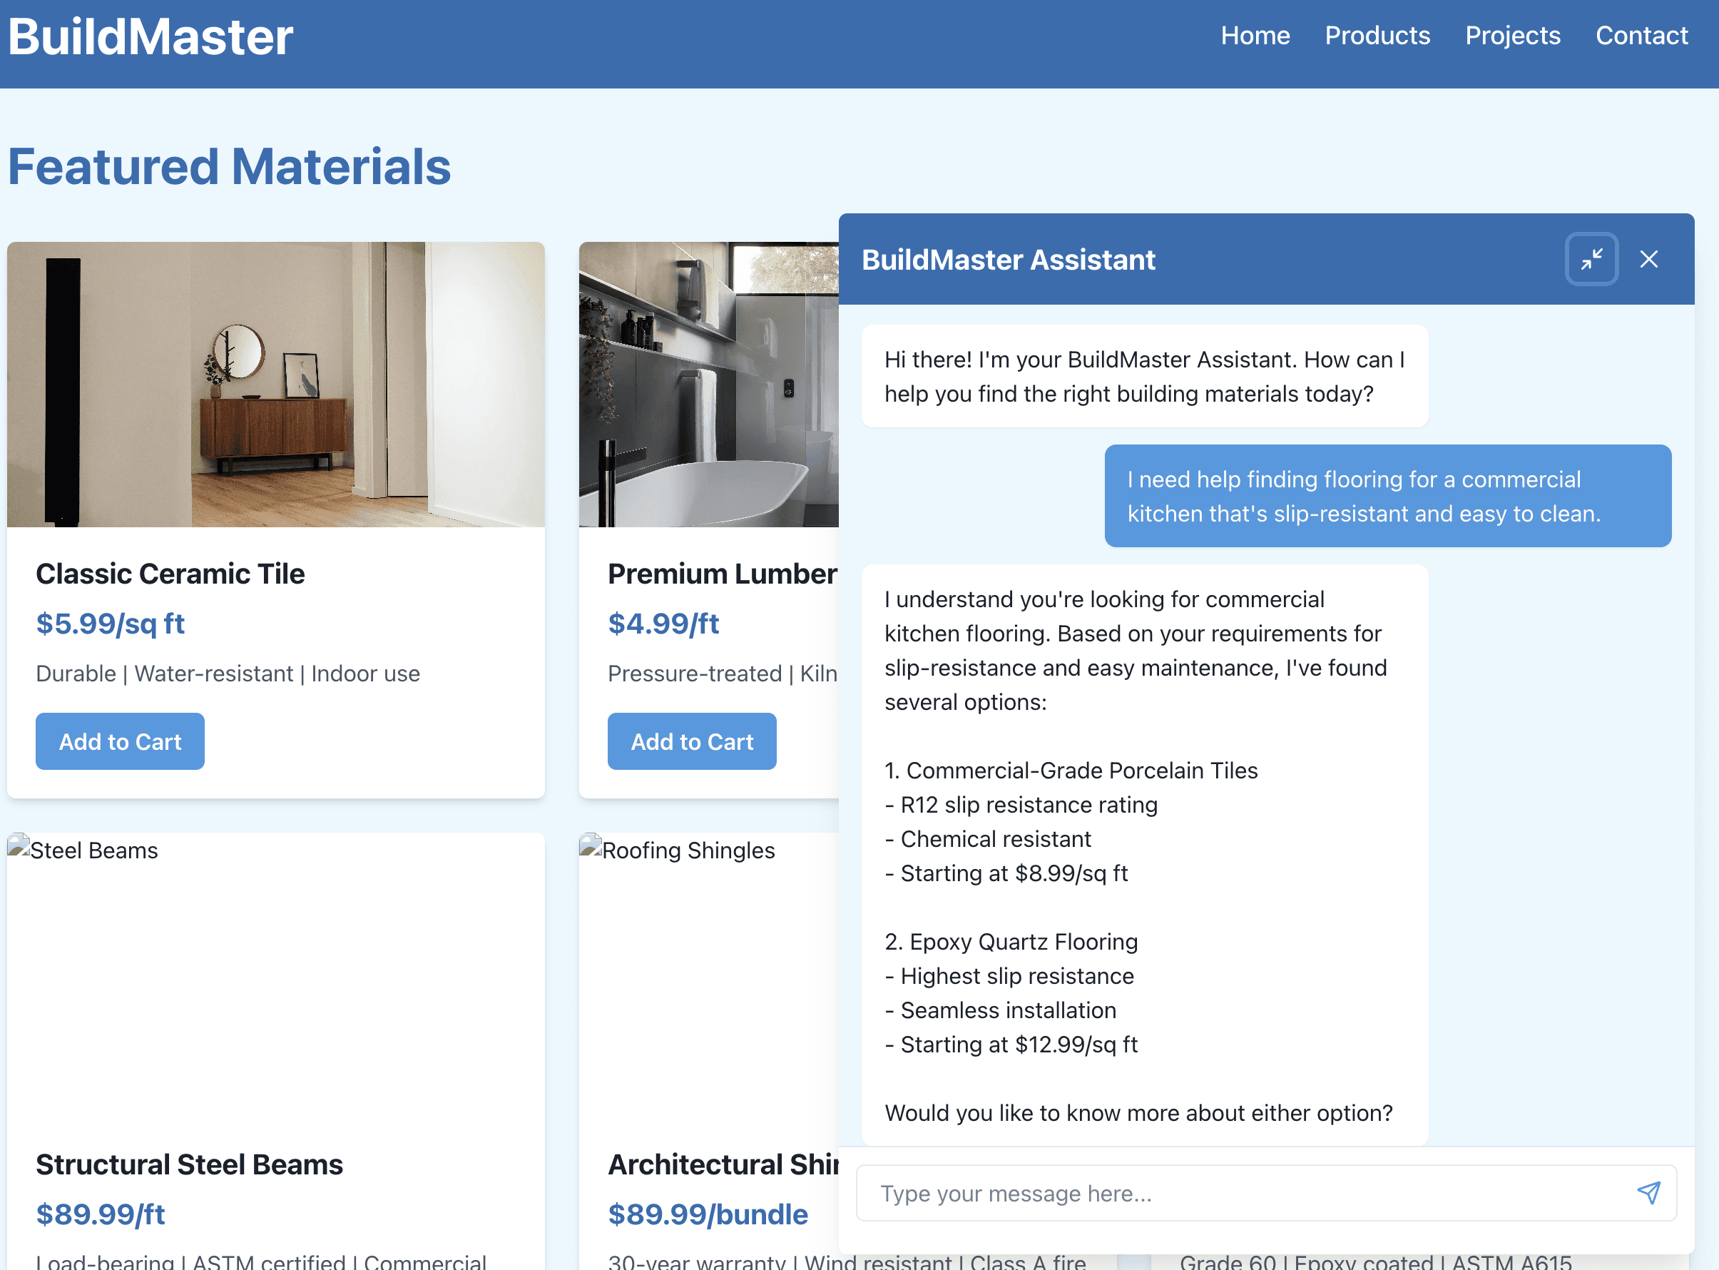Select the Structural Steel Beams title
The height and width of the screenshot is (1270, 1719).
(189, 1164)
